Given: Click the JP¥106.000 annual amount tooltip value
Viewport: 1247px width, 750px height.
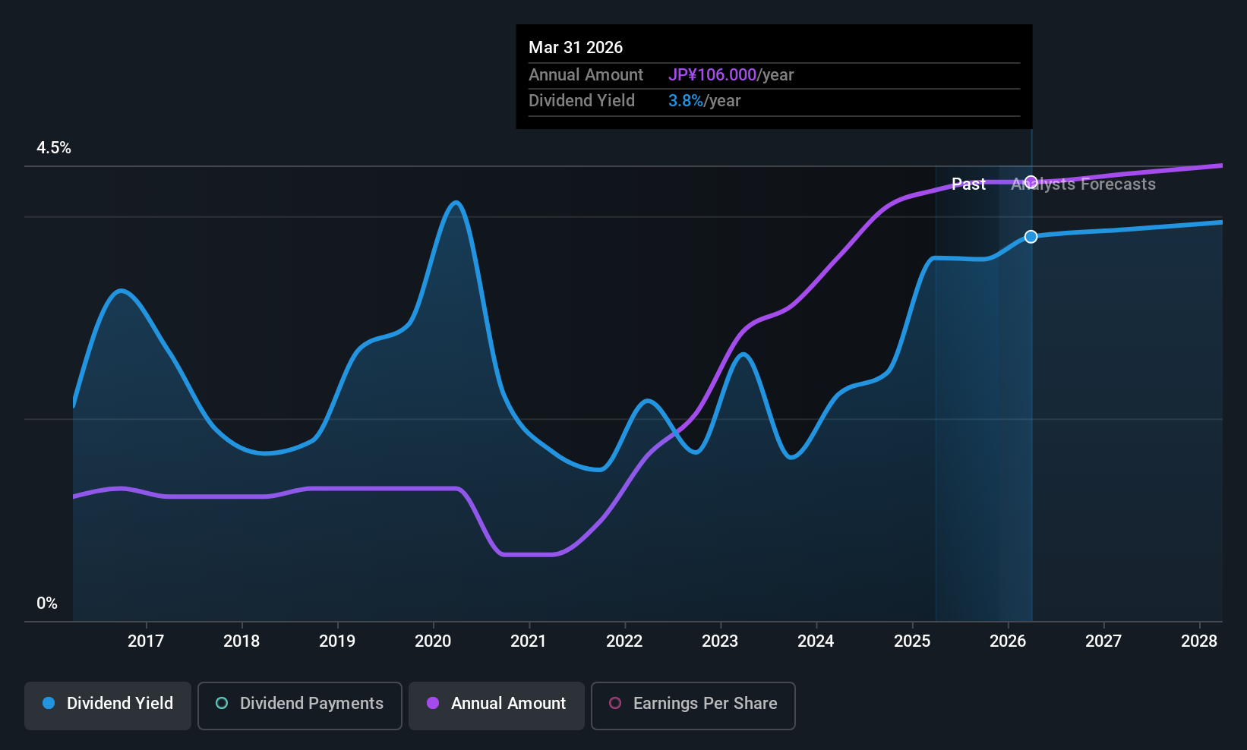Looking at the screenshot, I should pos(712,75).
